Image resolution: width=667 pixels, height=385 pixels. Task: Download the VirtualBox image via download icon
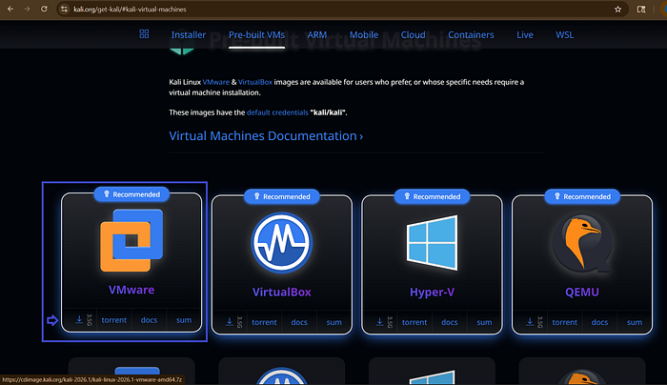230,322
